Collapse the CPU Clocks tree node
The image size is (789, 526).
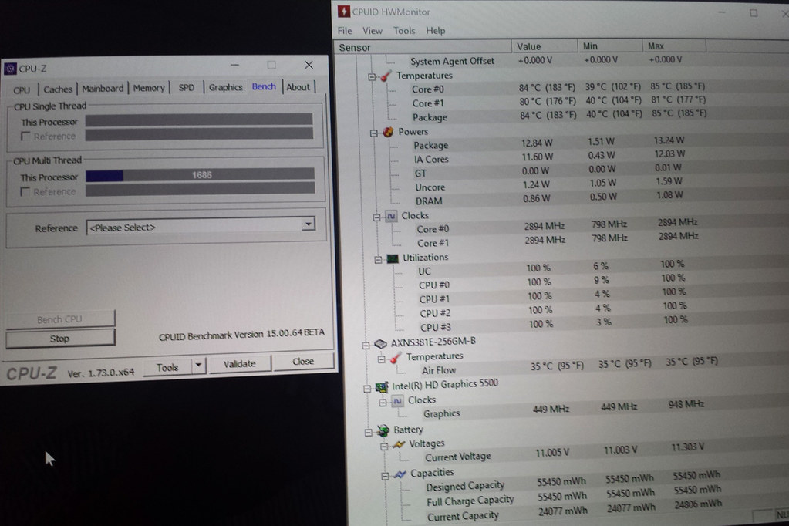(376, 217)
